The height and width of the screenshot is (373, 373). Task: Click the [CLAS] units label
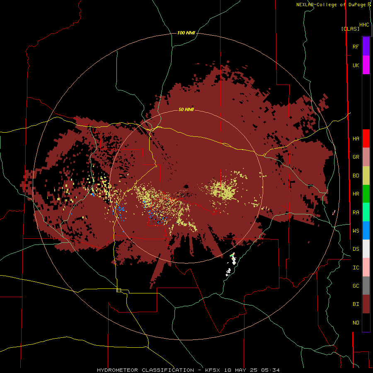click(x=350, y=29)
